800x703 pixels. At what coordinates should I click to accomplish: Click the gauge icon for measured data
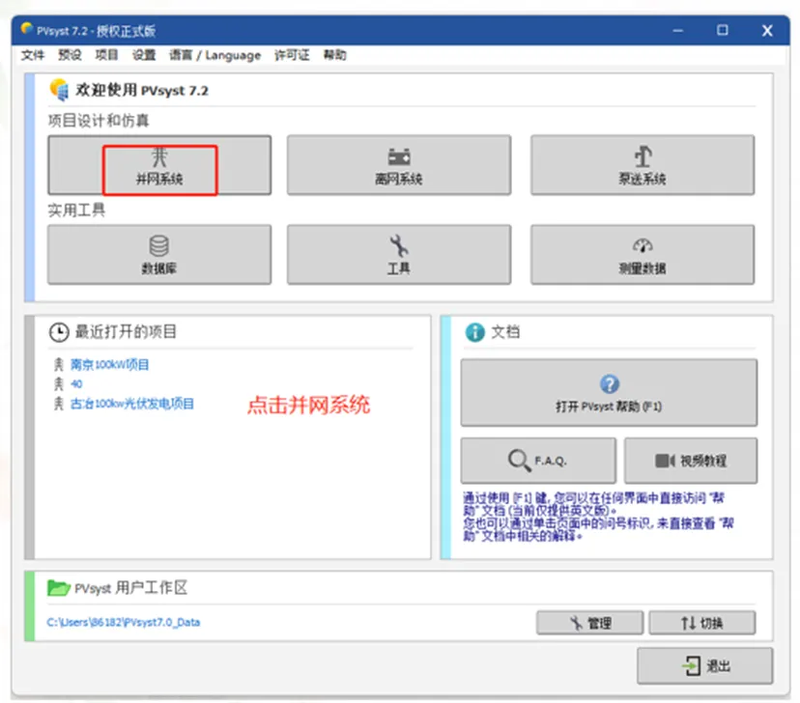[643, 245]
